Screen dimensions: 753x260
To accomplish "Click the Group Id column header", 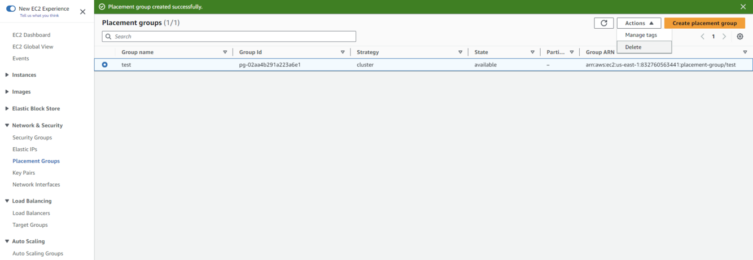I will tap(251, 52).
